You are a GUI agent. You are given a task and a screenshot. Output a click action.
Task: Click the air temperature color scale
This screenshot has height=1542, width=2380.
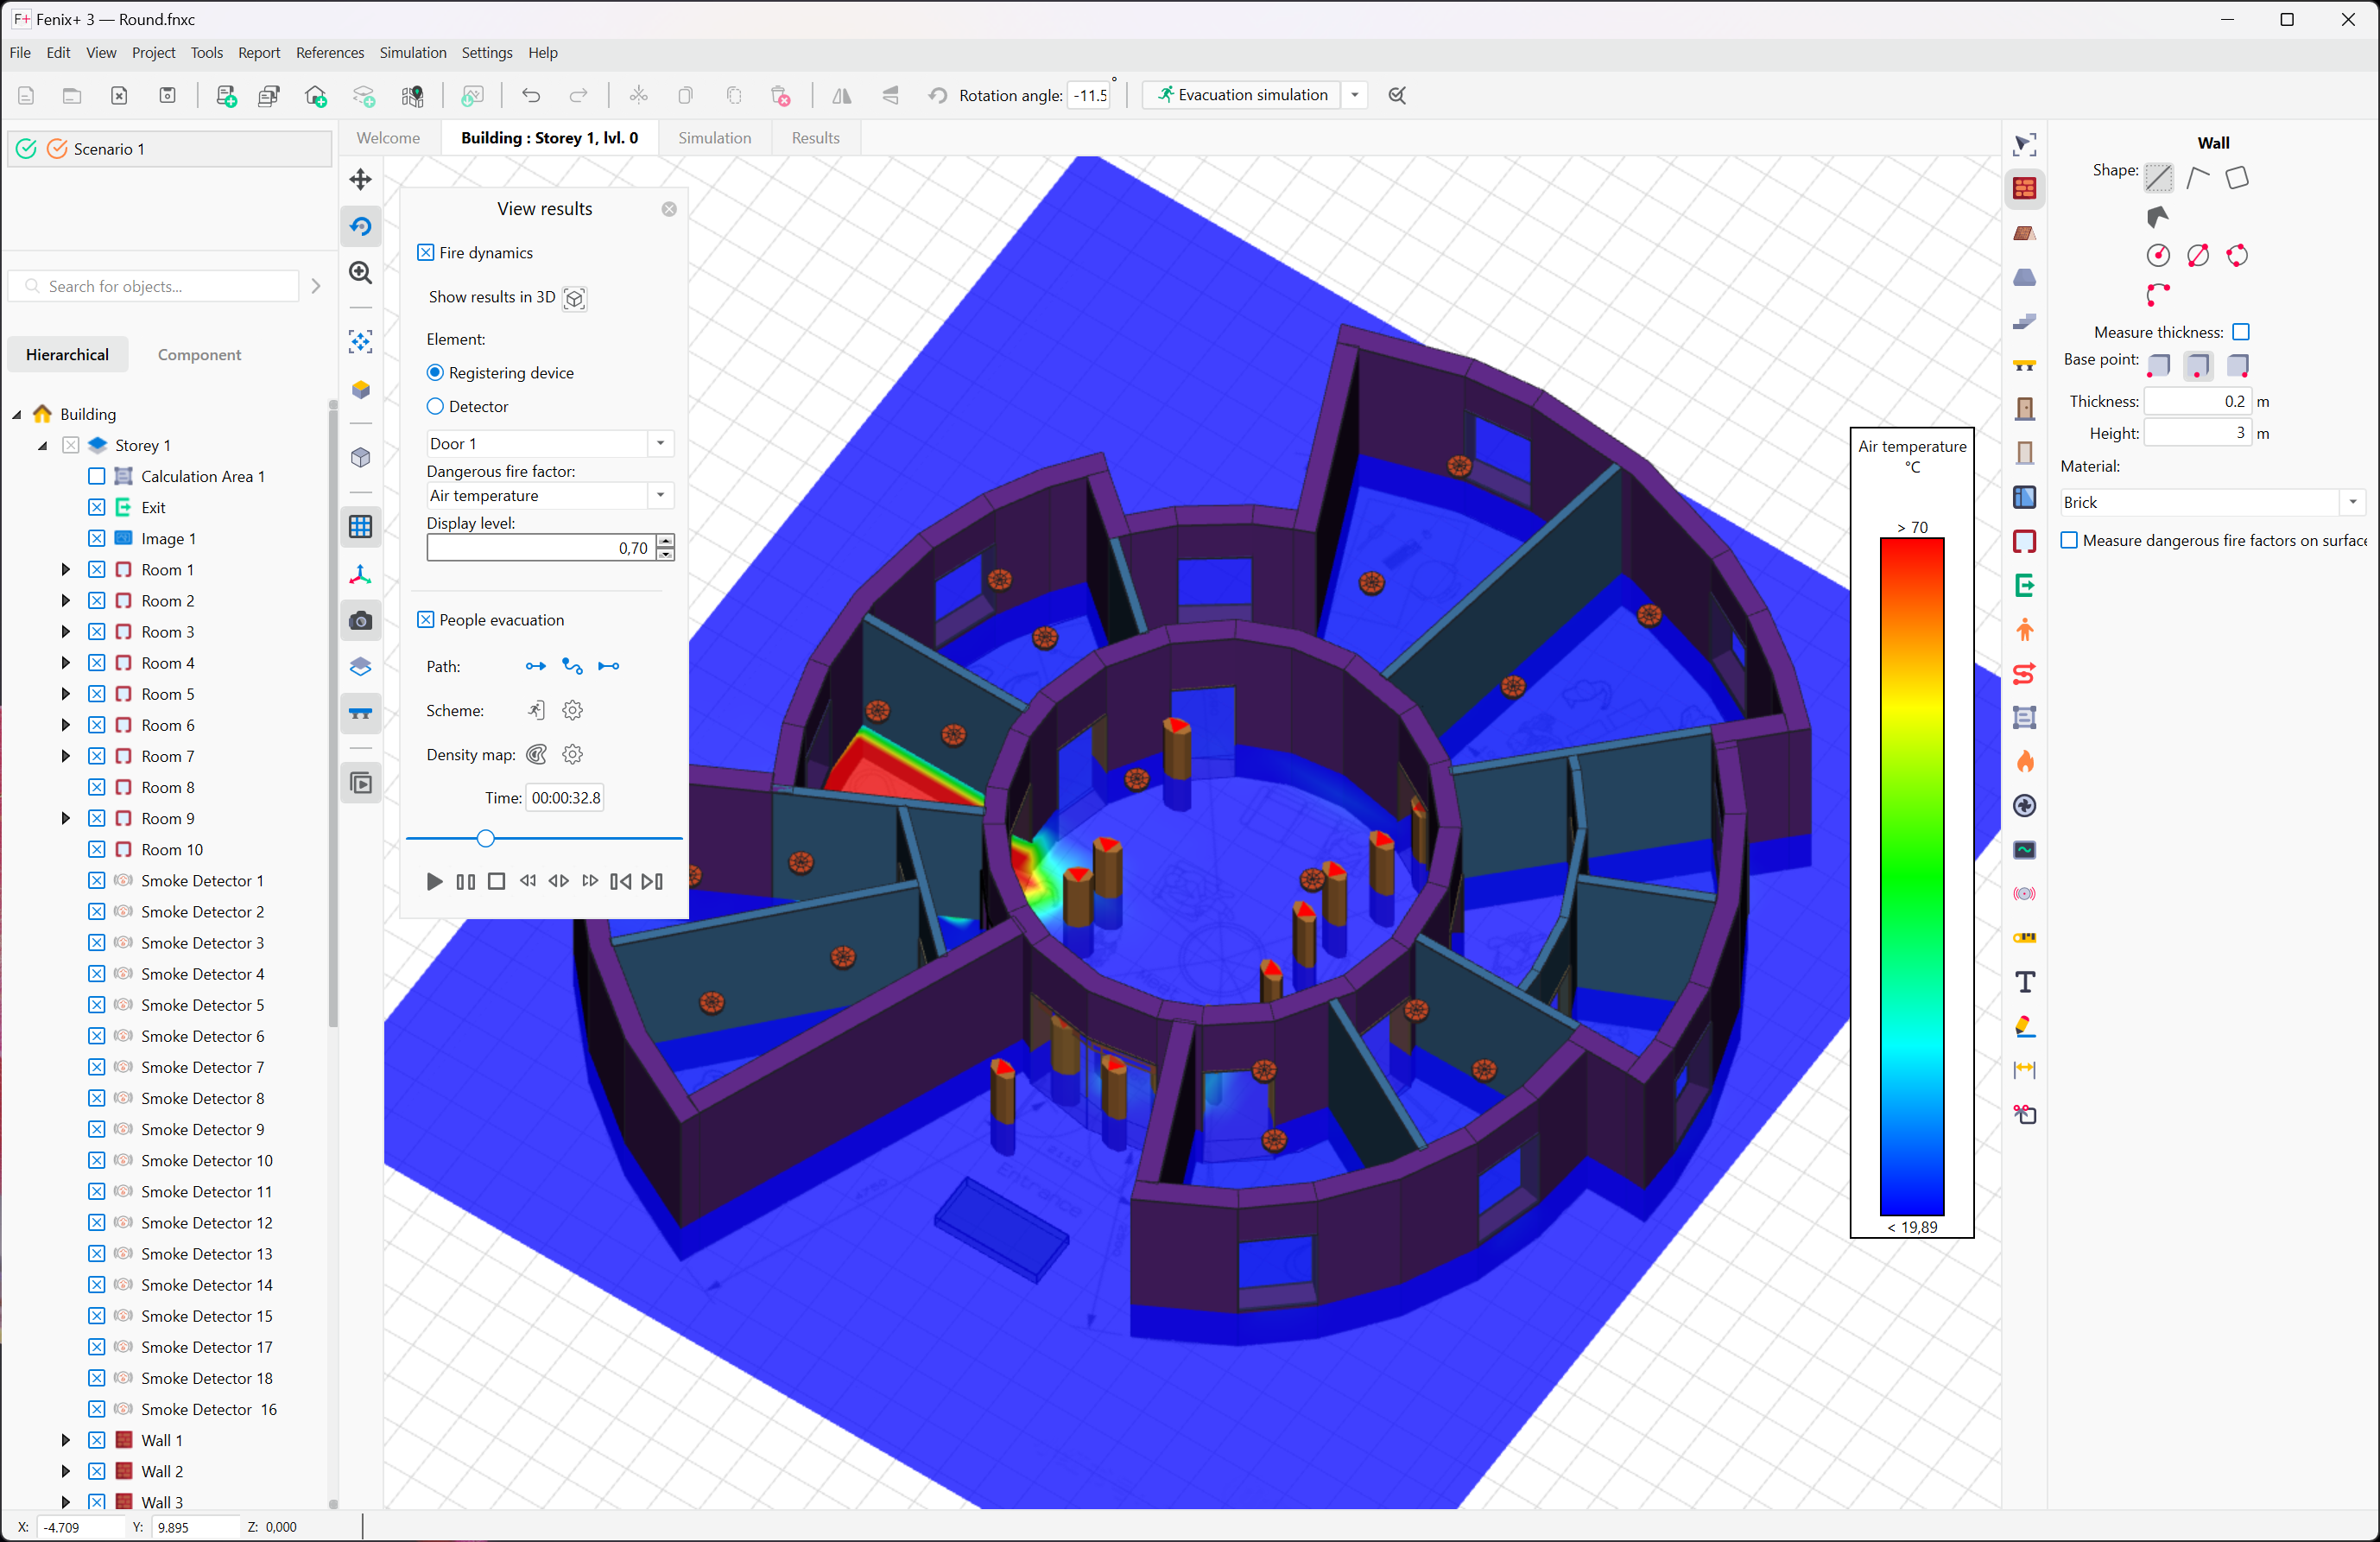tap(1911, 877)
